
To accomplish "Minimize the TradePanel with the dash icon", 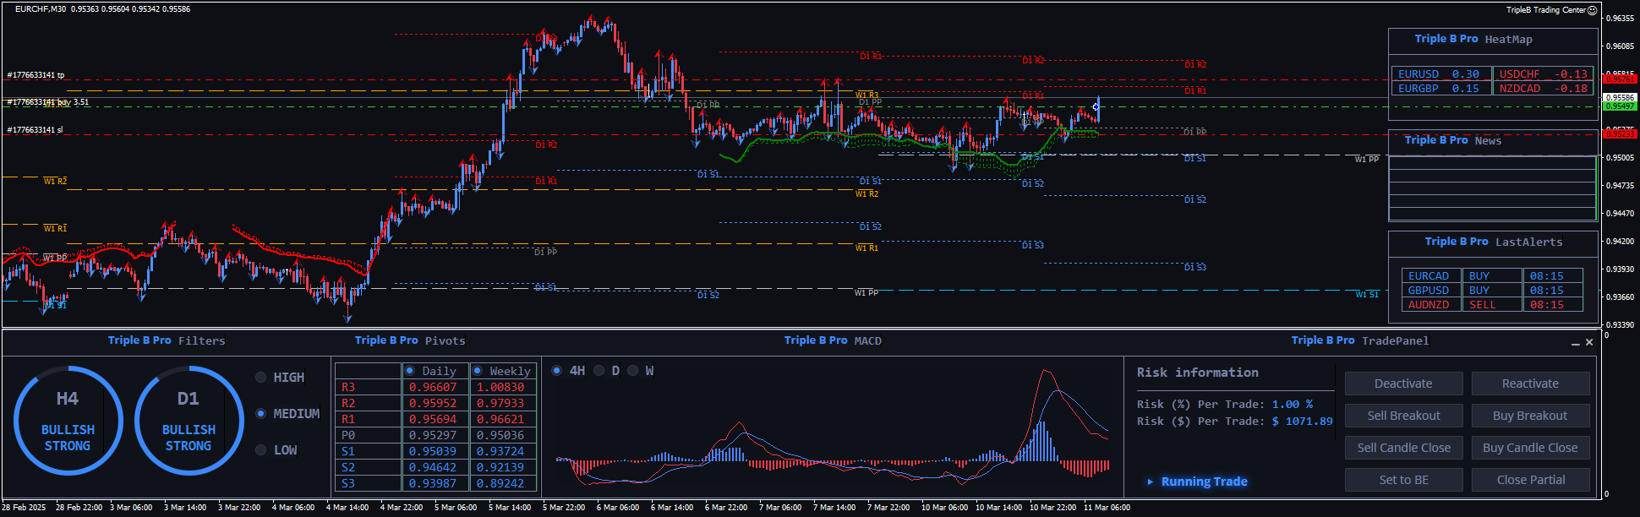I will [1575, 343].
